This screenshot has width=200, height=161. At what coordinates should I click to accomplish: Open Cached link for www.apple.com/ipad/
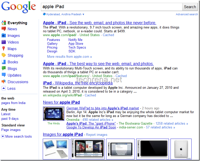108,35
